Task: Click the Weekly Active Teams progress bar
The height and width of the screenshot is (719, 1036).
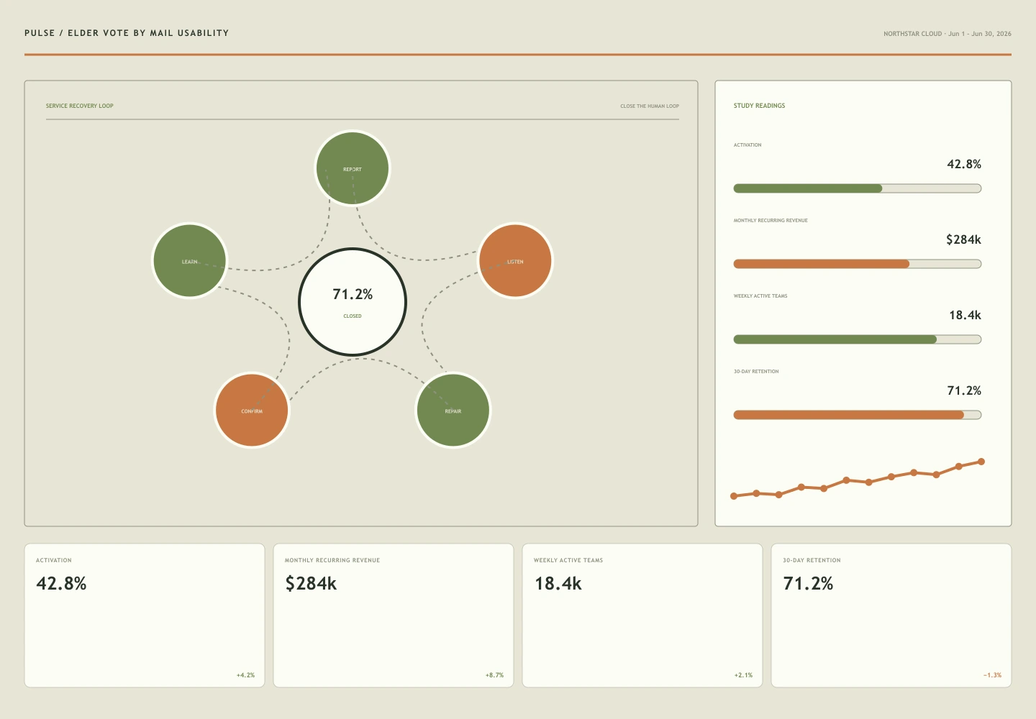Action: (x=858, y=339)
